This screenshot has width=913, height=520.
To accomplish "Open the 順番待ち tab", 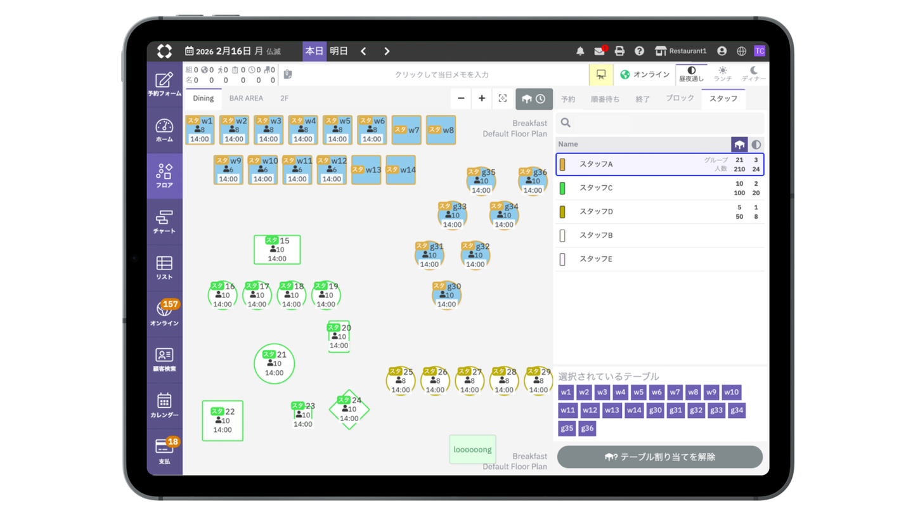I will [605, 99].
